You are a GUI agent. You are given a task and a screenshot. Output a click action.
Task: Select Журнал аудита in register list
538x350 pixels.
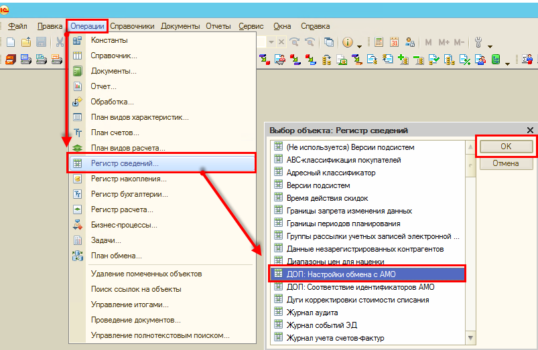click(x=312, y=313)
